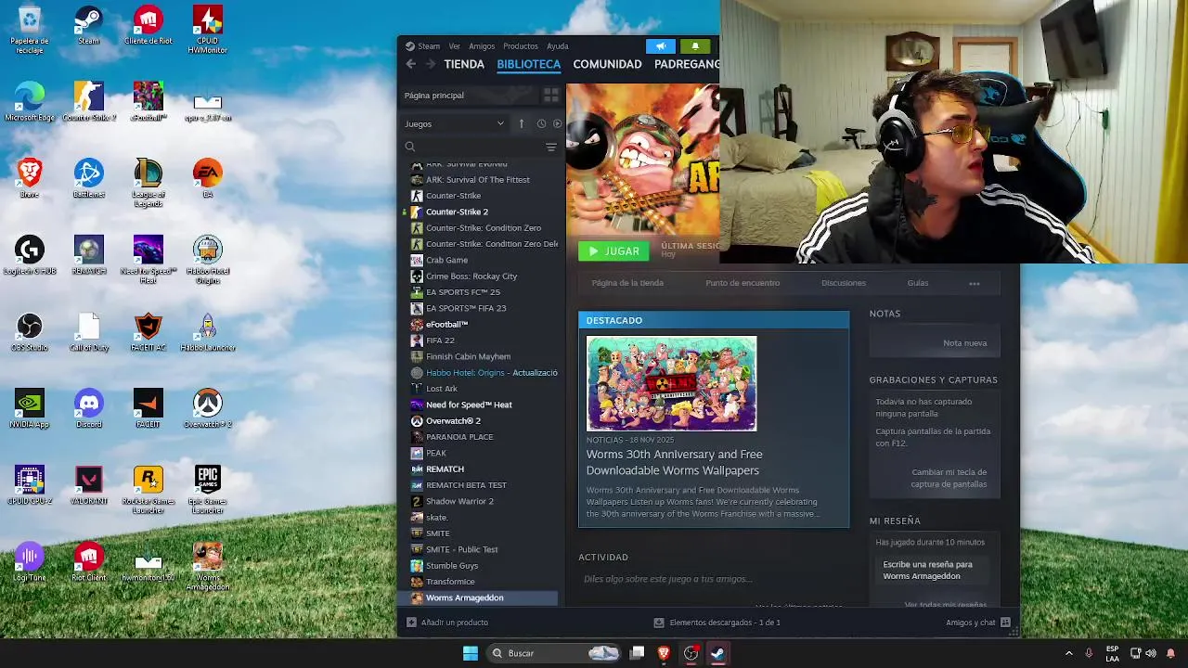Viewport: 1188px width, 668px height.
Task: Open the Ver menu
Action: [x=455, y=46]
